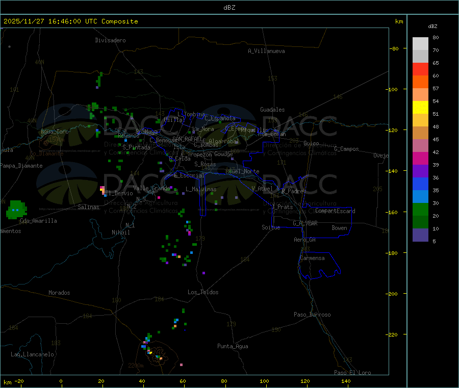Click the orange 57-60 dBZ legend swatch

click(420, 82)
